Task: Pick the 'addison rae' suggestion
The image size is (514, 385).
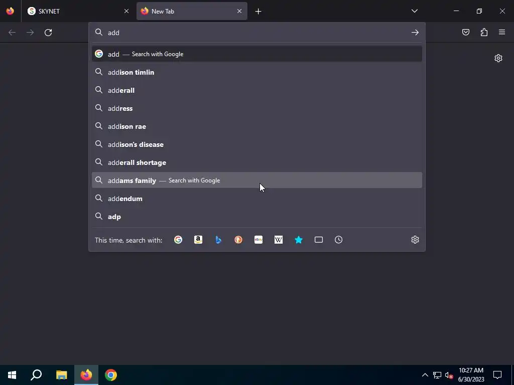Action: coord(257,126)
